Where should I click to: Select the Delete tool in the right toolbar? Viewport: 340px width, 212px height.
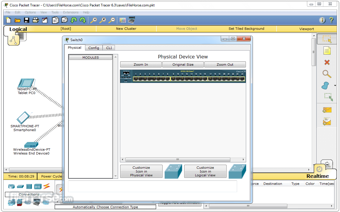point(327,62)
